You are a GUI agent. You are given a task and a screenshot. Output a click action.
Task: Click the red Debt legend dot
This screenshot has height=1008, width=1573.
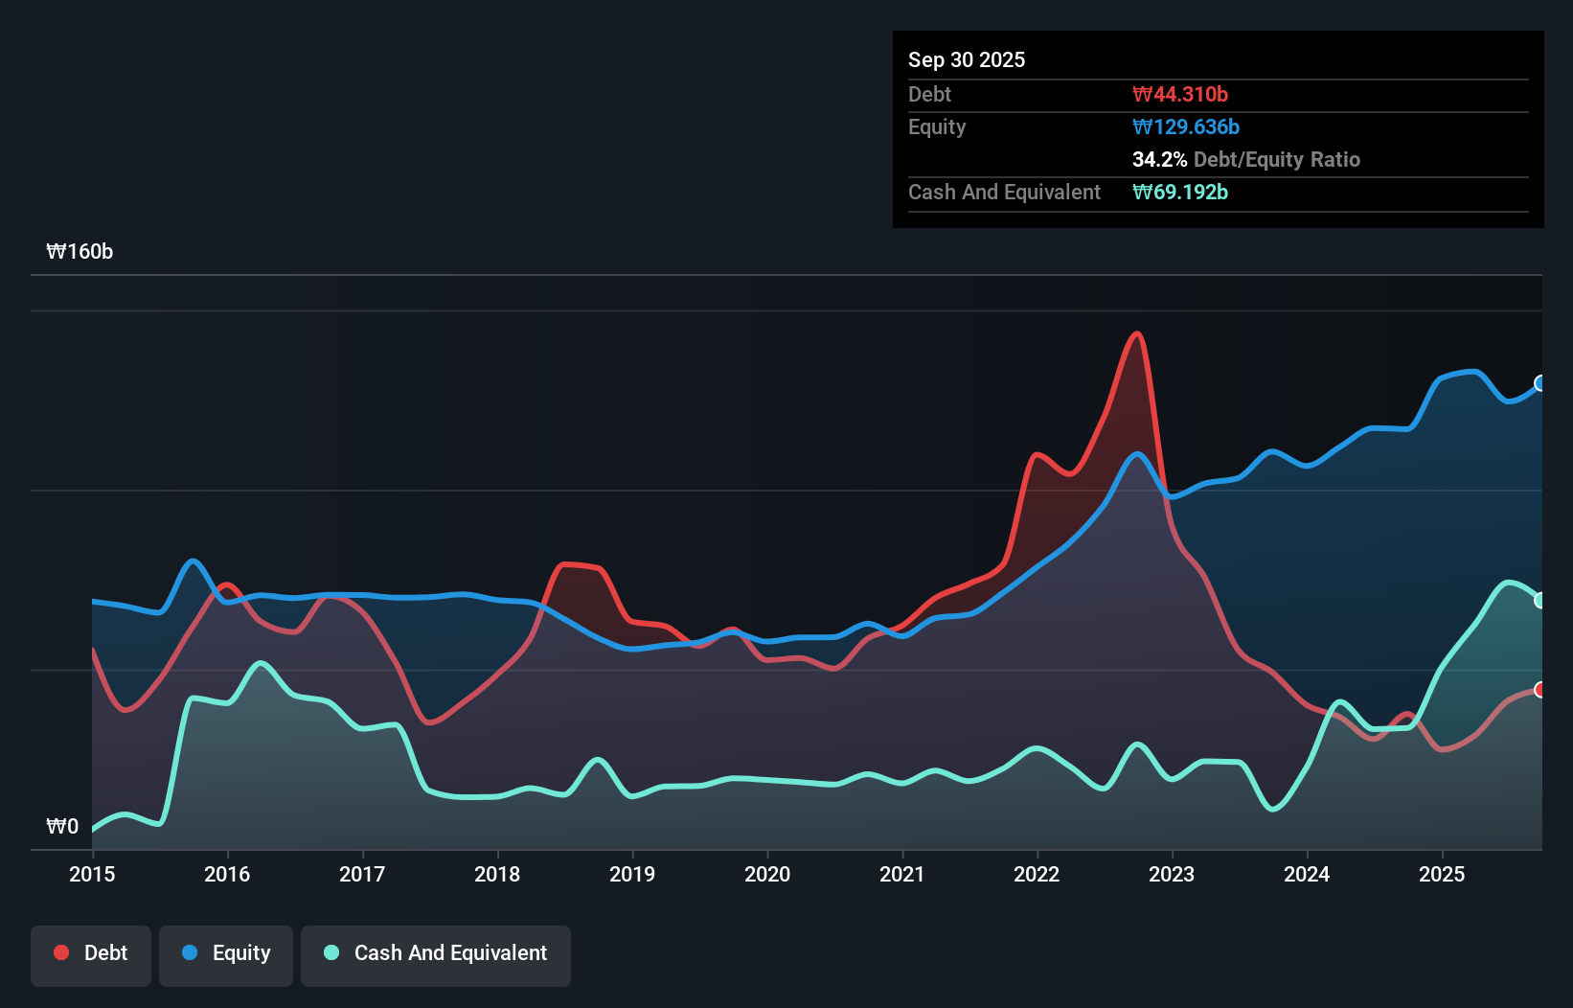pos(60,952)
